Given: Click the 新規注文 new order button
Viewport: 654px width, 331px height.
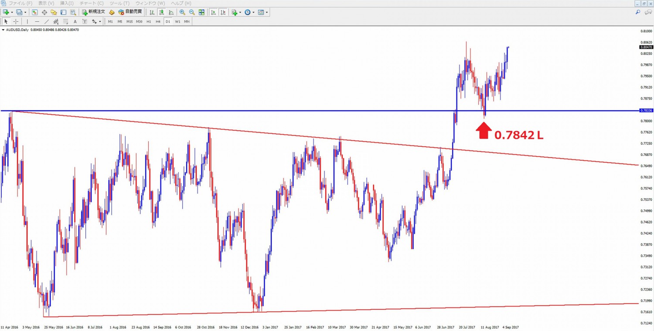Looking at the screenshot, I should [93, 12].
